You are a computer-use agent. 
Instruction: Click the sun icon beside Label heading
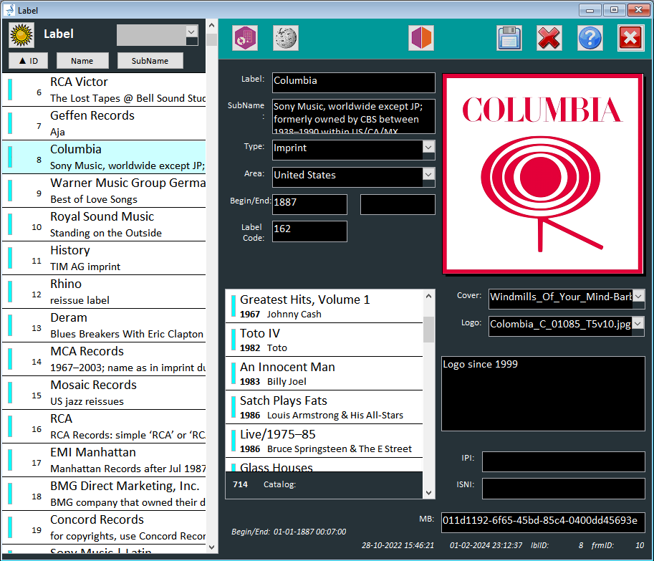coord(21,34)
